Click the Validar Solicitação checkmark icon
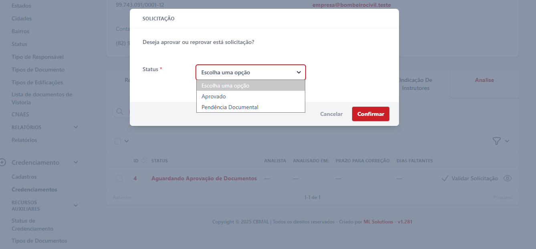This screenshot has width=536, height=249. [x=444, y=178]
